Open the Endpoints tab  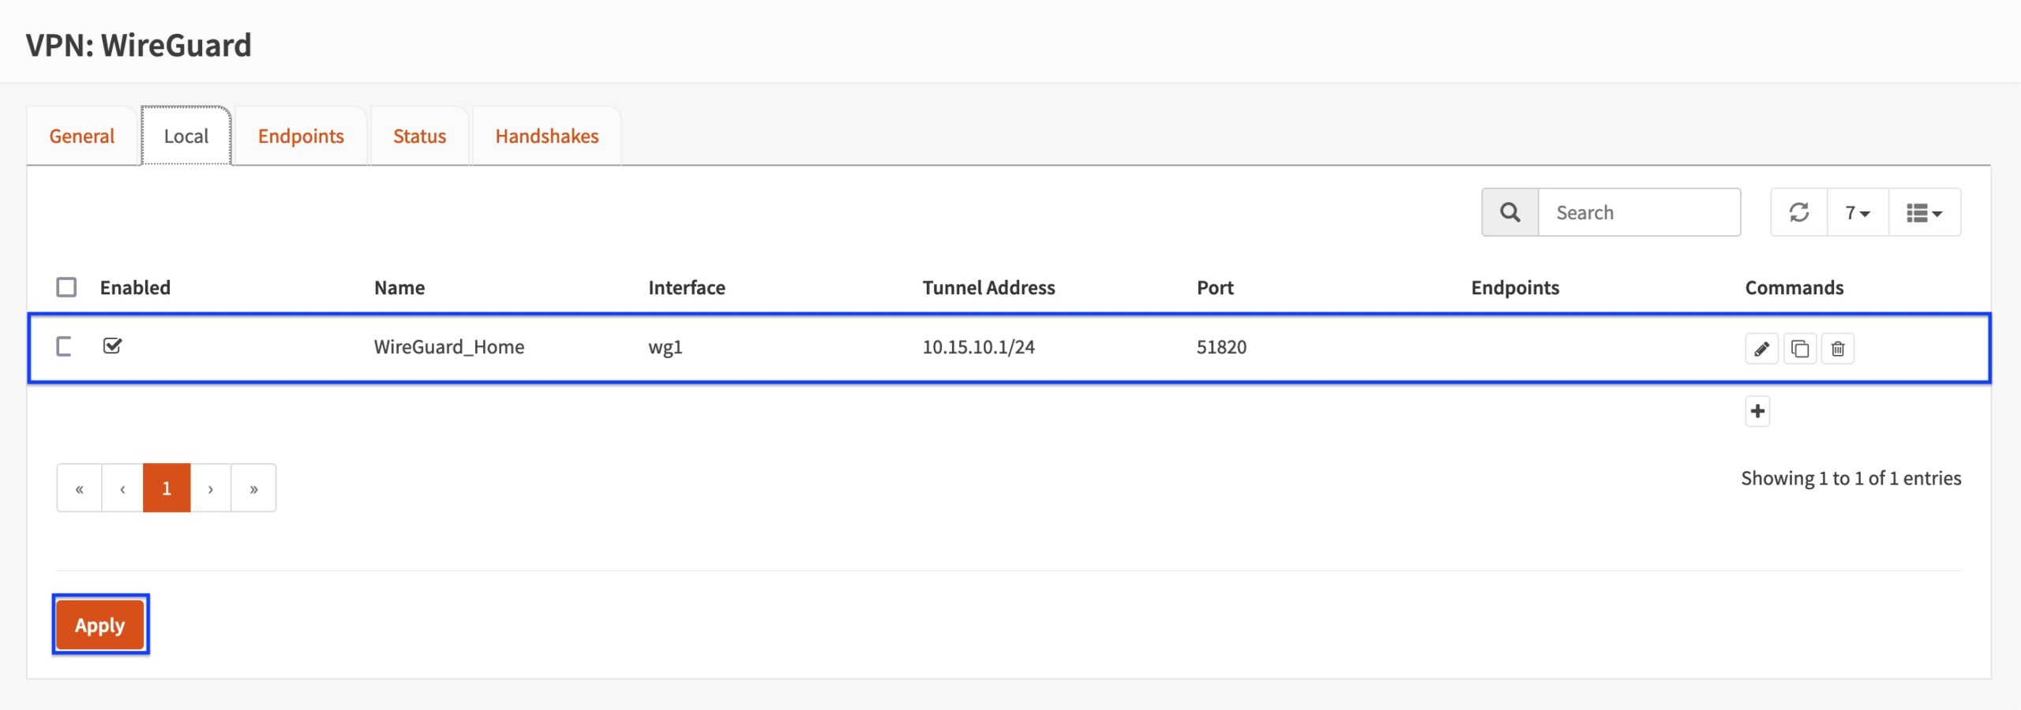[x=301, y=136]
